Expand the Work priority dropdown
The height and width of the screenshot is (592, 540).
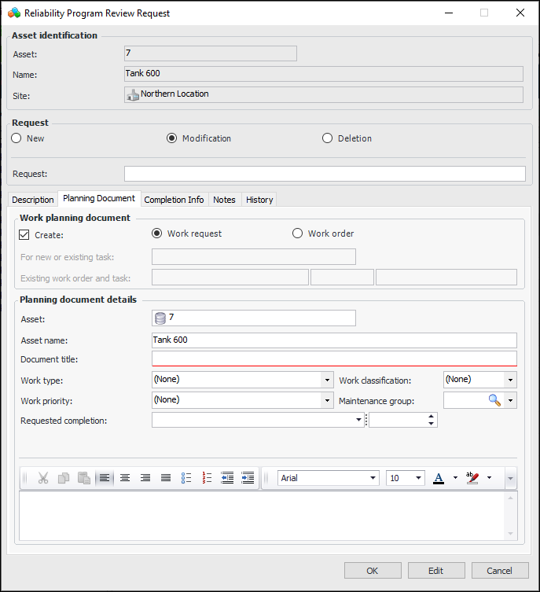327,400
